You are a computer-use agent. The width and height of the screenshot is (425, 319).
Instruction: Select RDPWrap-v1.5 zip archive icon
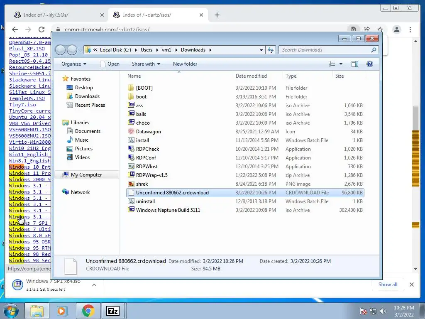tap(131, 175)
